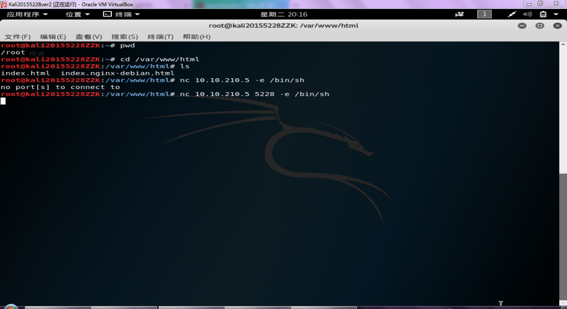Click the terminal title root@kali20155228ZZK
The width and height of the screenshot is (567, 309).
[x=283, y=26]
